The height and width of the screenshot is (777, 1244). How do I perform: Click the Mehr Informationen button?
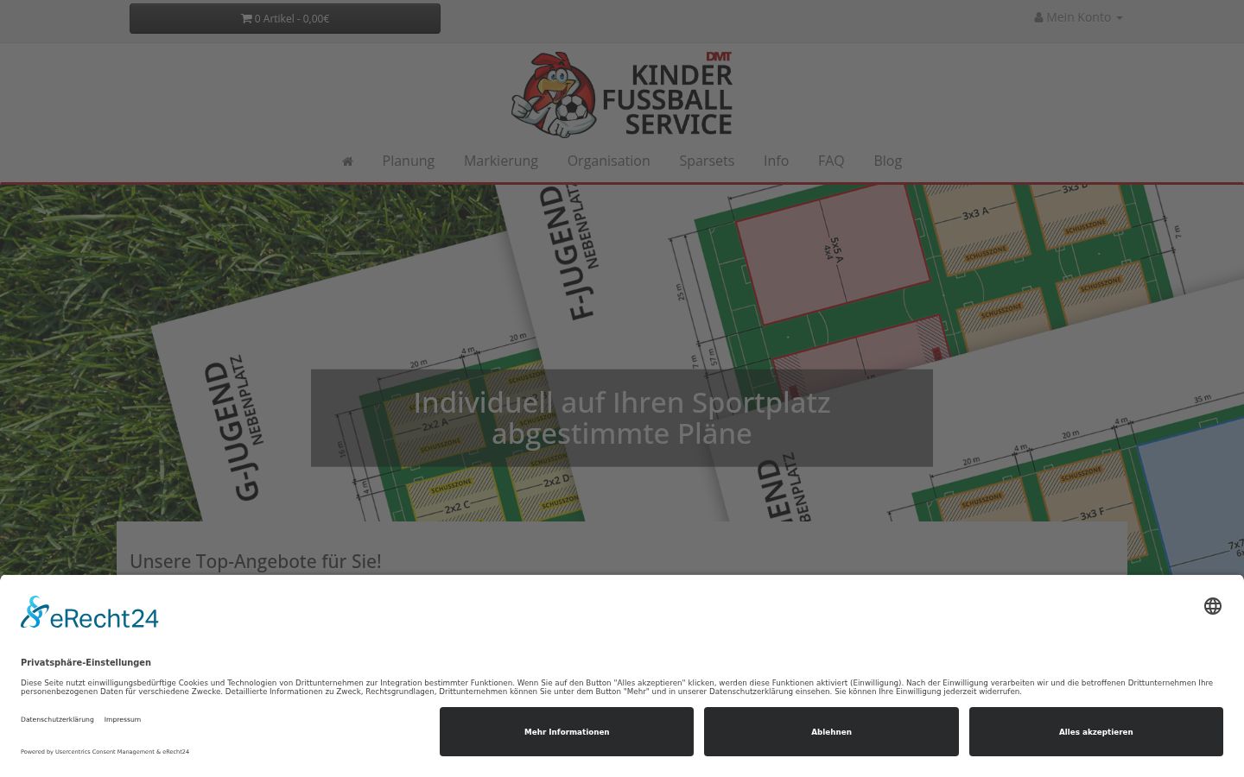click(567, 732)
